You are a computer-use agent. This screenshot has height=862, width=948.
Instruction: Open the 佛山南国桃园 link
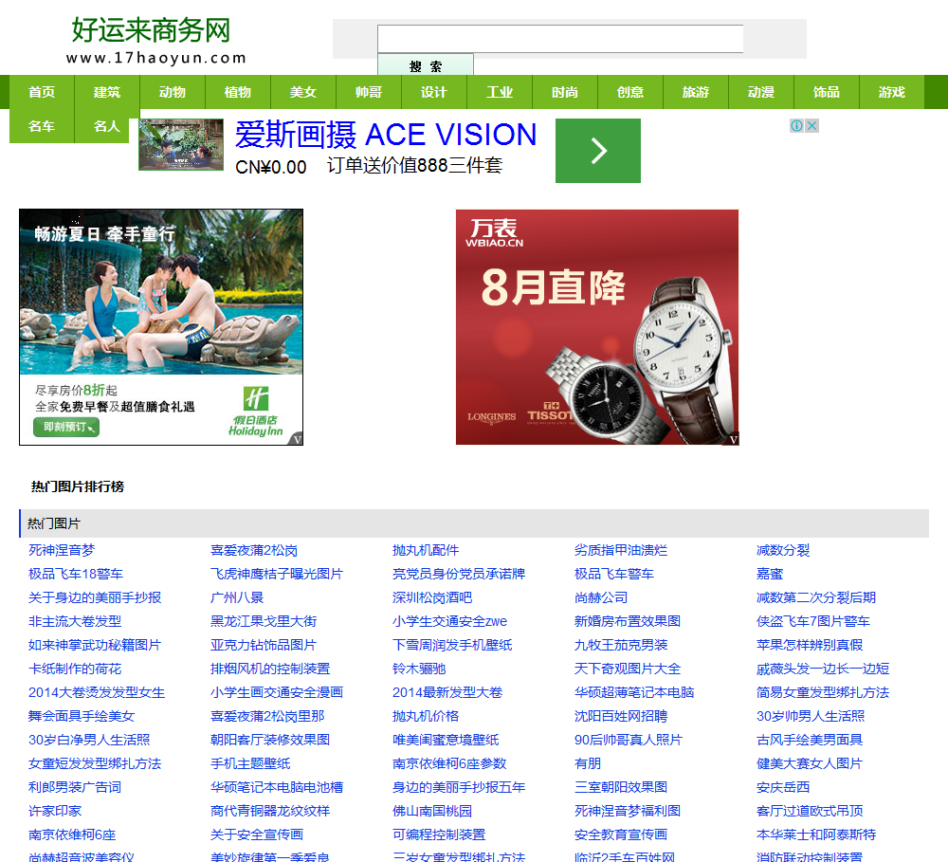[x=432, y=811]
